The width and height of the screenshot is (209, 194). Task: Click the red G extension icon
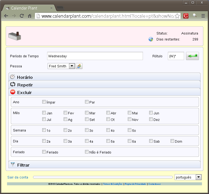pyautogui.click(x=186, y=16)
